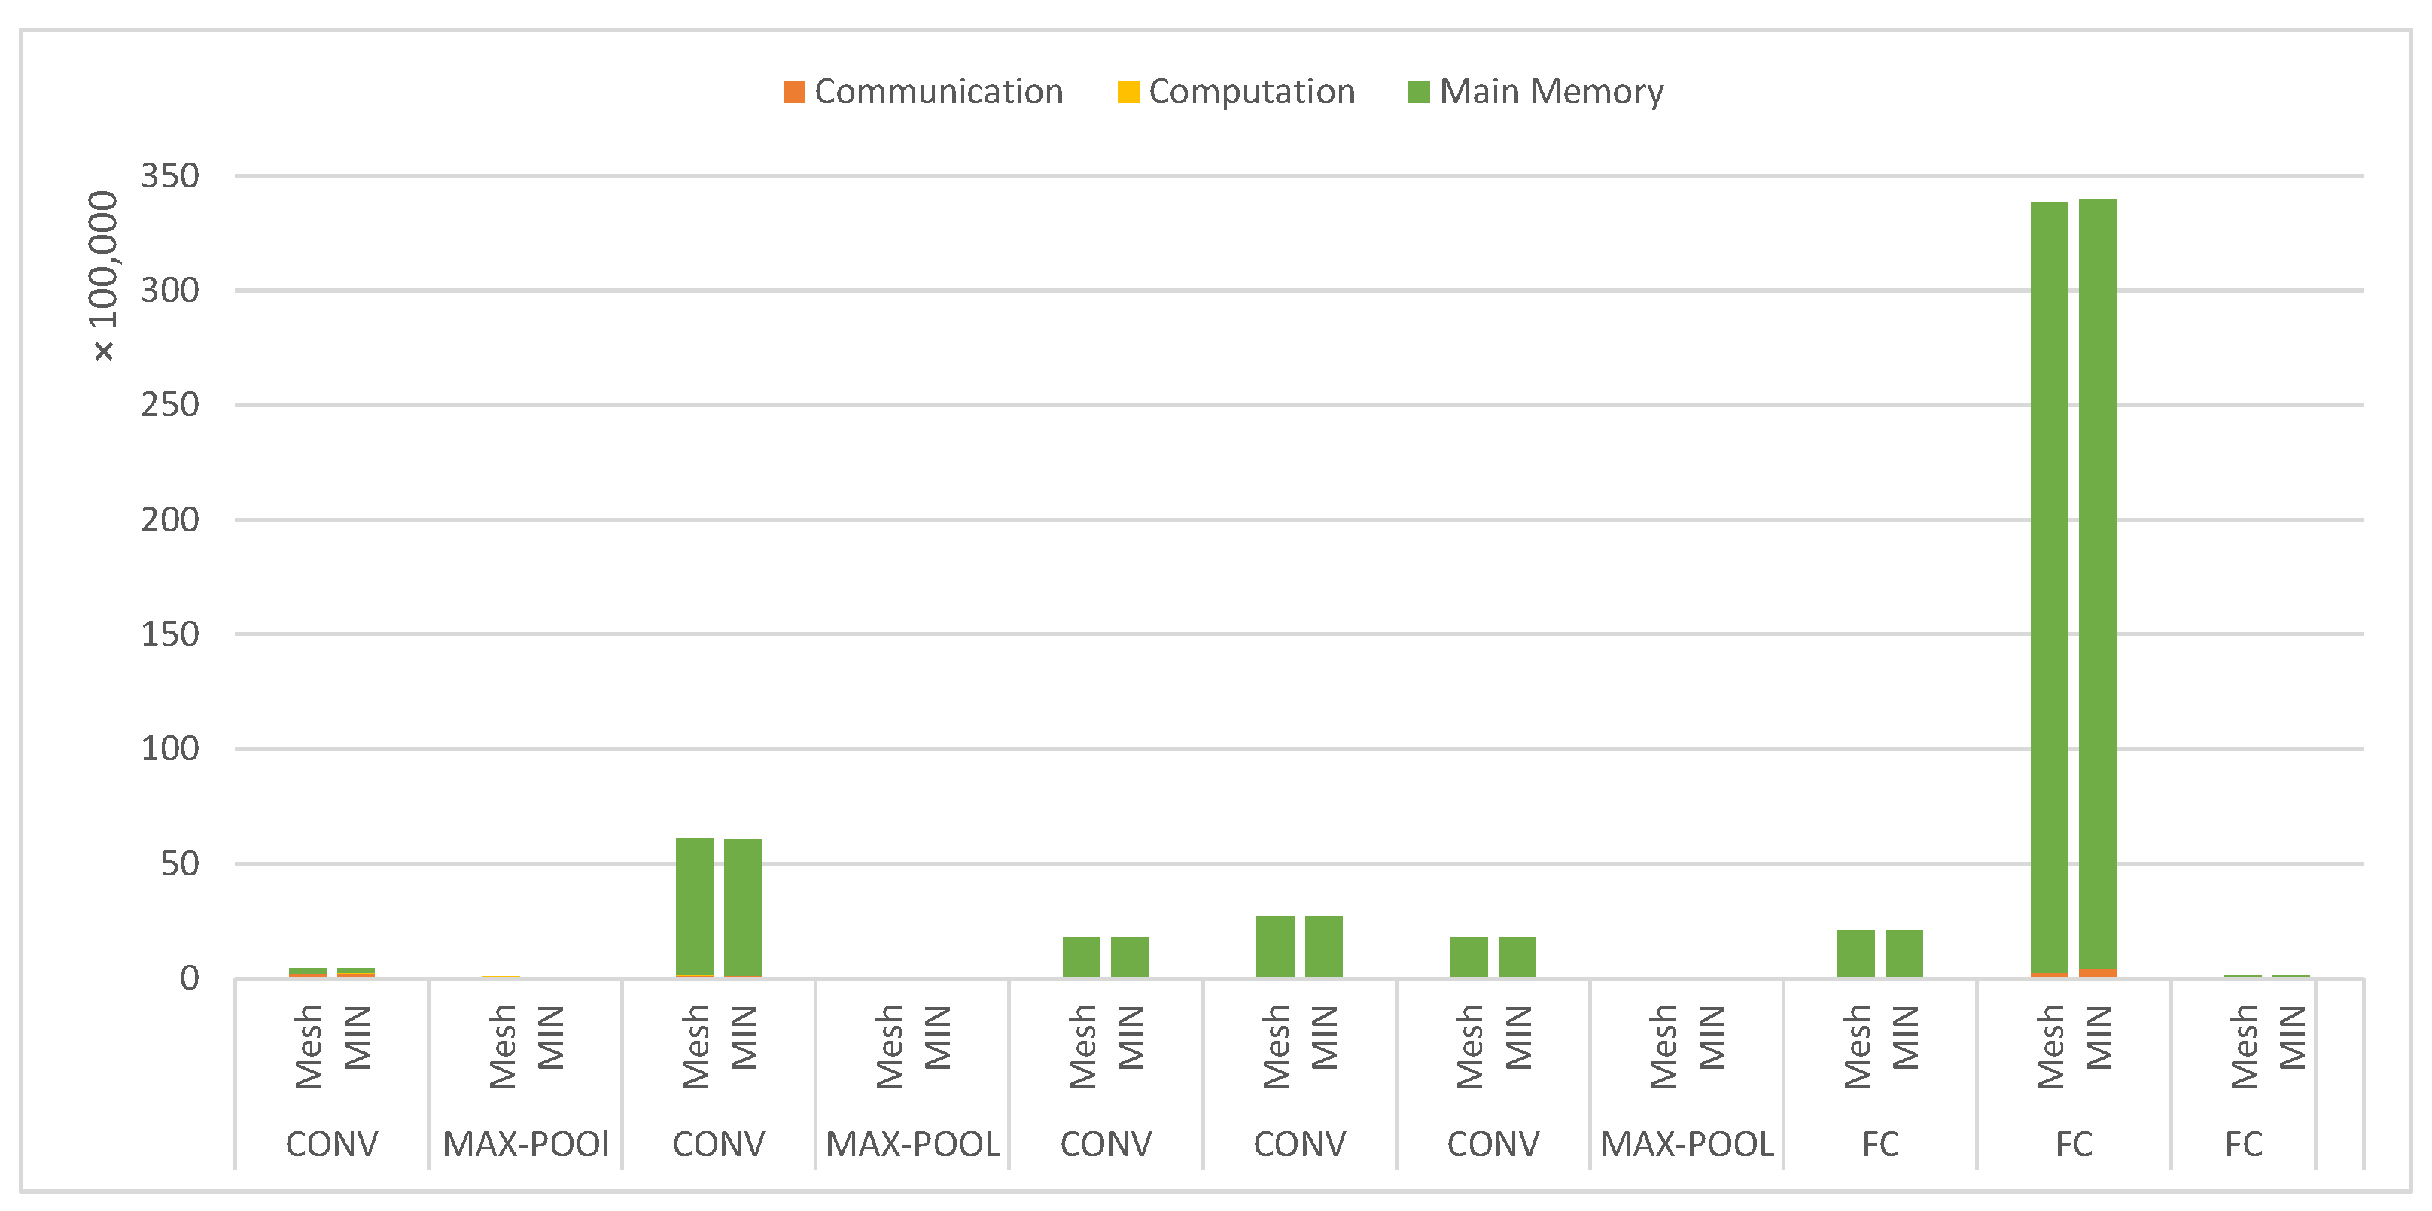Click the rightmost MAX-POOL category label
The image size is (2432, 1211).
(x=1686, y=1144)
